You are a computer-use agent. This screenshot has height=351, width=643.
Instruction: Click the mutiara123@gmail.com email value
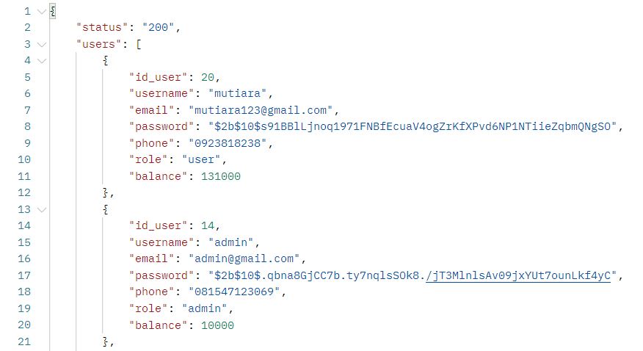tap(261, 110)
